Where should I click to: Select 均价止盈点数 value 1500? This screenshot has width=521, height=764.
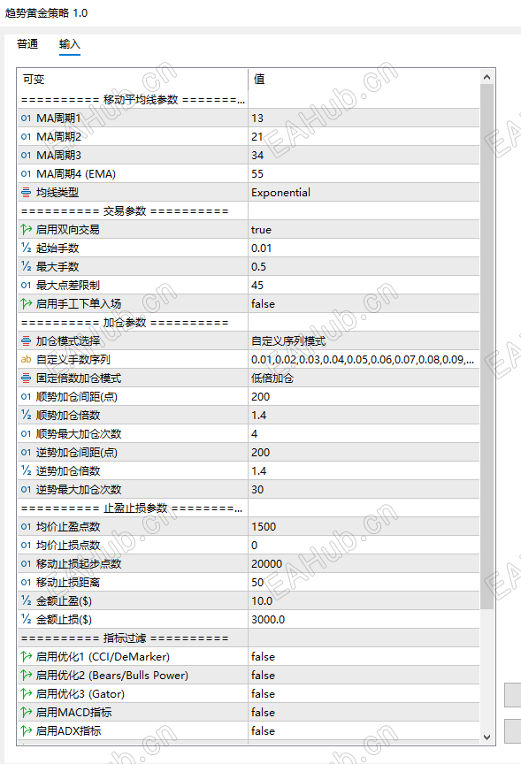364,527
